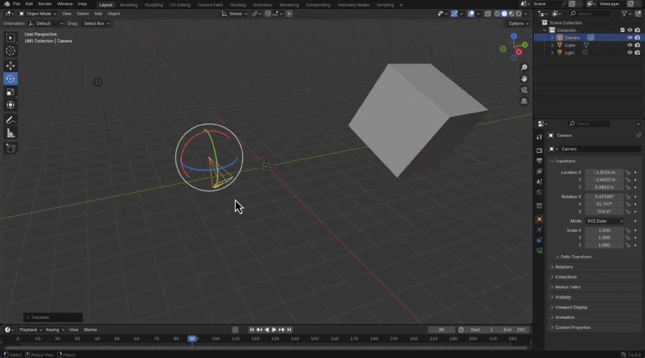Click the Z axis on navigation gizmo
The image size is (645, 358).
point(514,36)
